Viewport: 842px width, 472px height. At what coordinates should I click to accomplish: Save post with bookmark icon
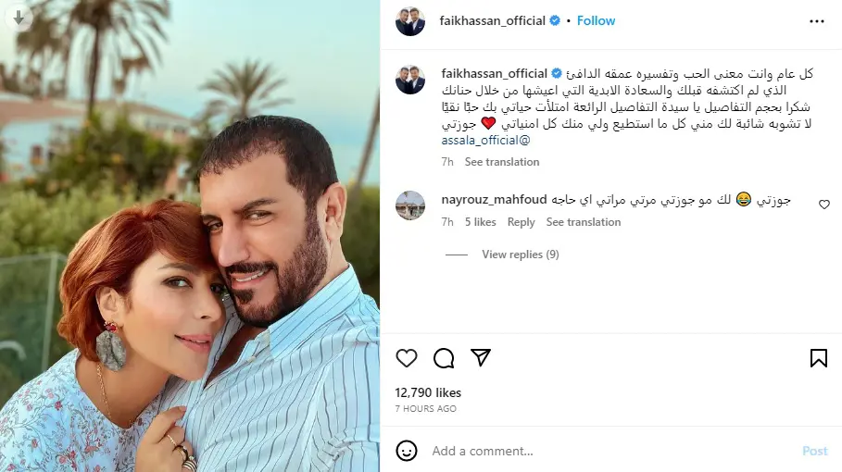pyautogui.click(x=818, y=358)
